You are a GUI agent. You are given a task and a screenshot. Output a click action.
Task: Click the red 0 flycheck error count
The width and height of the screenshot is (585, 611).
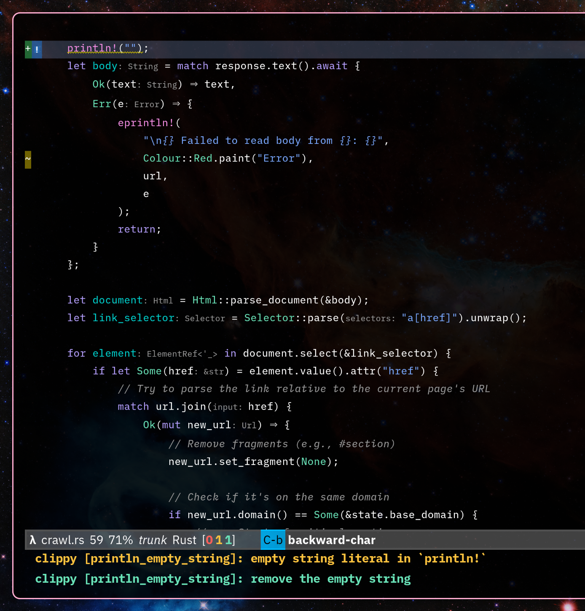click(x=209, y=540)
